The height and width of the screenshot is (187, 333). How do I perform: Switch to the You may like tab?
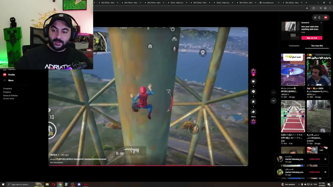tap(317, 46)
